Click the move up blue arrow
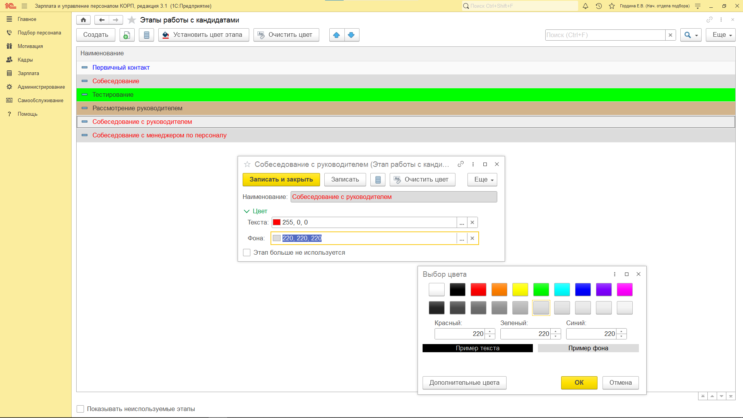This screenshot has width=743, height=418. [x=336, y=35]
